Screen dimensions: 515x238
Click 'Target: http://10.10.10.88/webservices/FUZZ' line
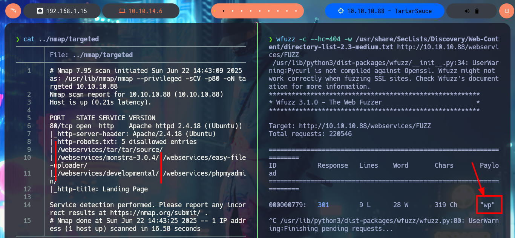[x=350, y=126]
